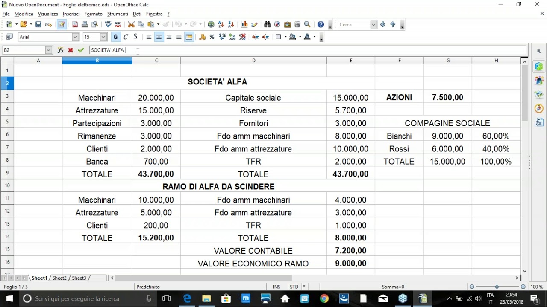Click the Hyperlink globe icon
Viewport: 547px width, 307px height.
pyautogui.click(x=211, y=25)
